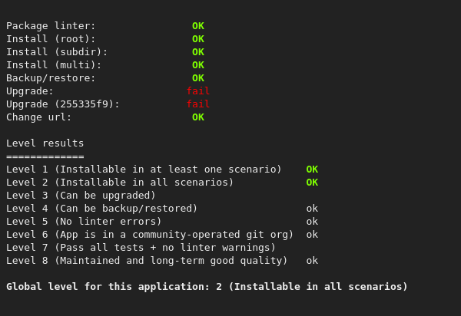Click the "Level results" heading
461x316 pixels.
[x=45, y=143]
